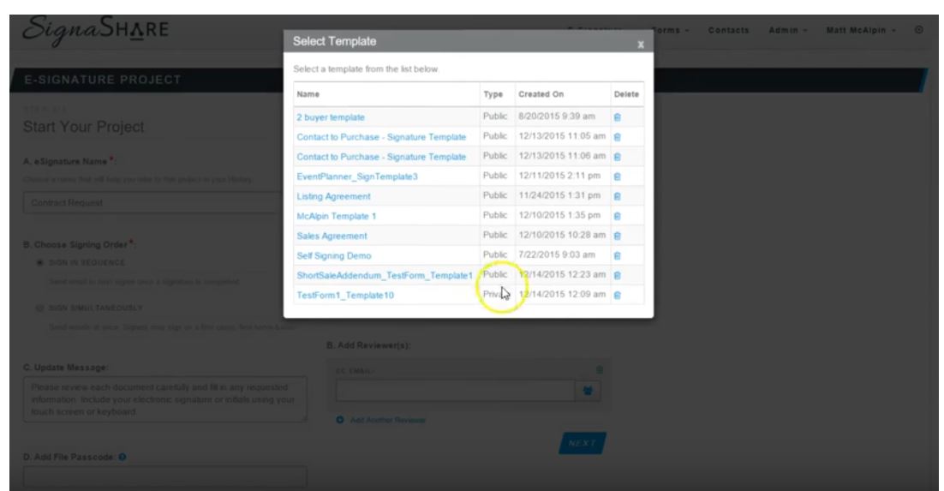Open the Matt McAlpin user dropdown

pyautogui.click(x=861, y=30)
